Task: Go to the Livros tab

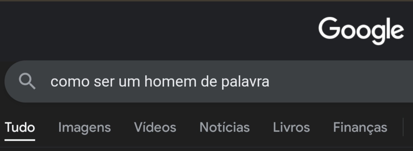Action: [291, 128]
